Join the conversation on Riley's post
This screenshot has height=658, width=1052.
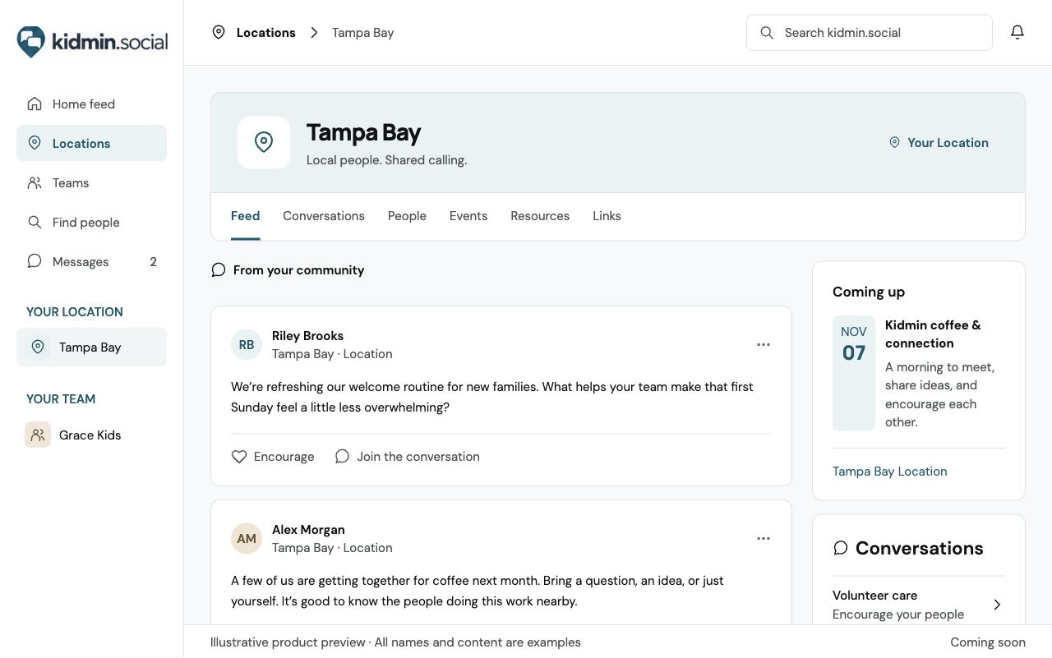click(407, 457)
